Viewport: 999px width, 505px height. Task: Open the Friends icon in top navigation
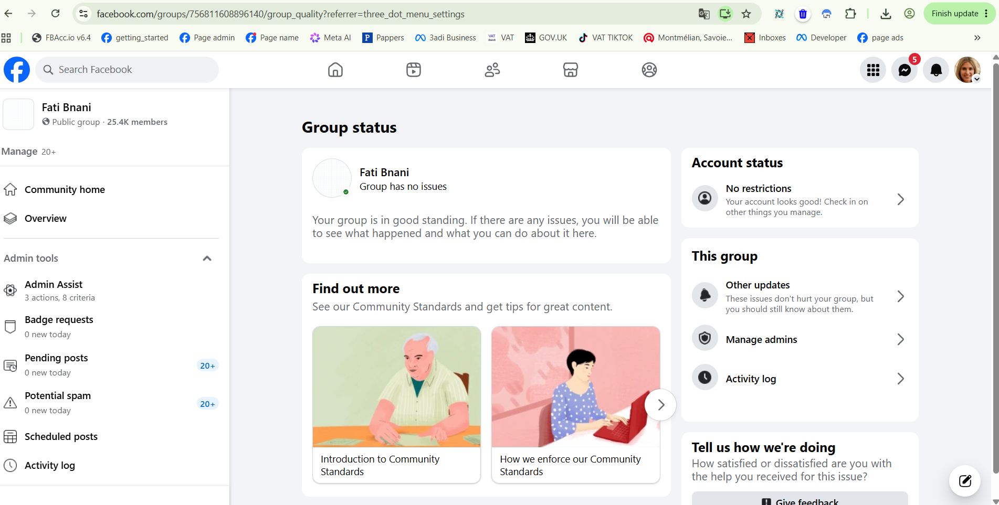492,70
